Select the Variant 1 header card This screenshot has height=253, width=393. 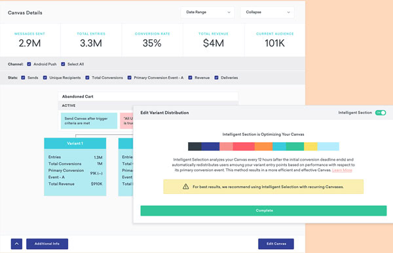(x=75, y=144)
